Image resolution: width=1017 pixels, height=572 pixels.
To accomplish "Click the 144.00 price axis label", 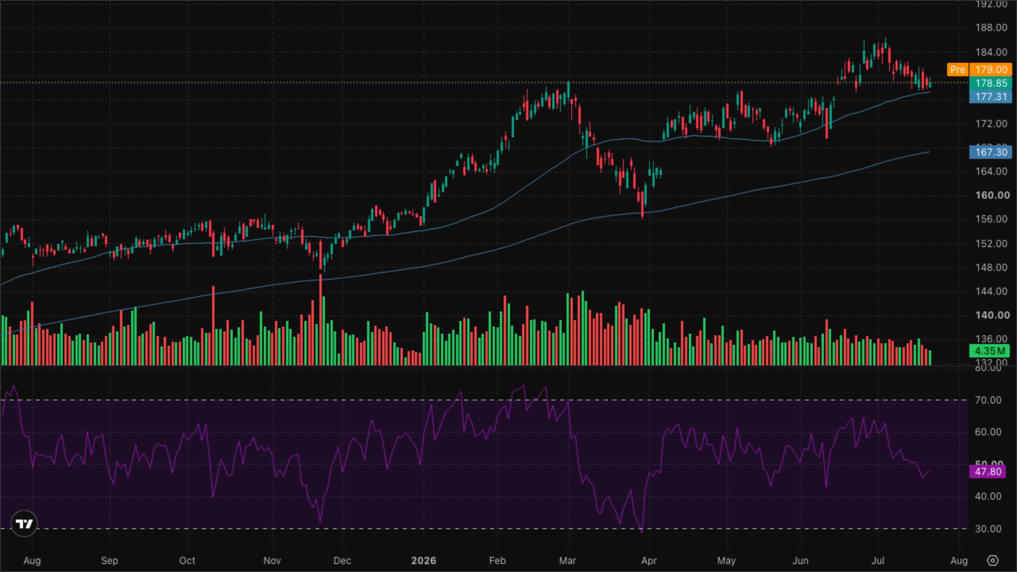I will tap(991, 291).
